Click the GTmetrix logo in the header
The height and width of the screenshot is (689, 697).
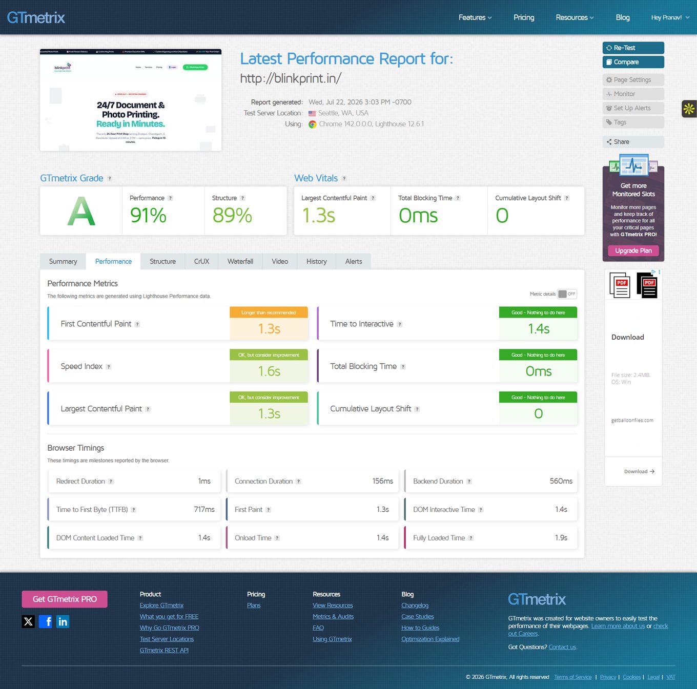[x=36, y=18]
